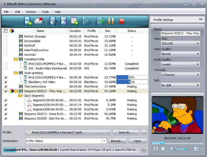207x157 pixels.
Task: Click the 39% progress bar on iPod row
Action: coord(132,77)
